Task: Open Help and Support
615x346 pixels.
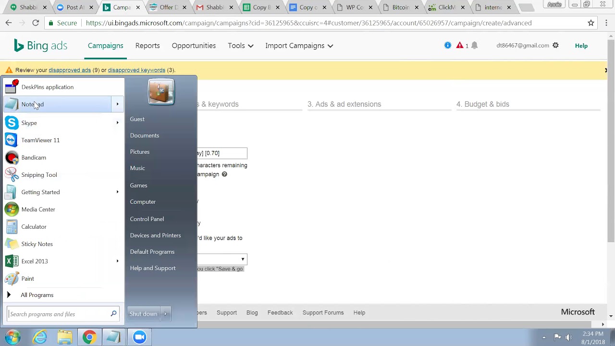Action: coord(152,268)
